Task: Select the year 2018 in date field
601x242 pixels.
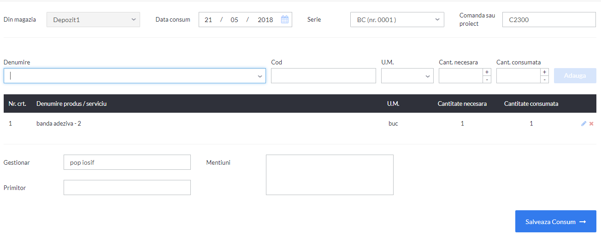Action: 265,20
